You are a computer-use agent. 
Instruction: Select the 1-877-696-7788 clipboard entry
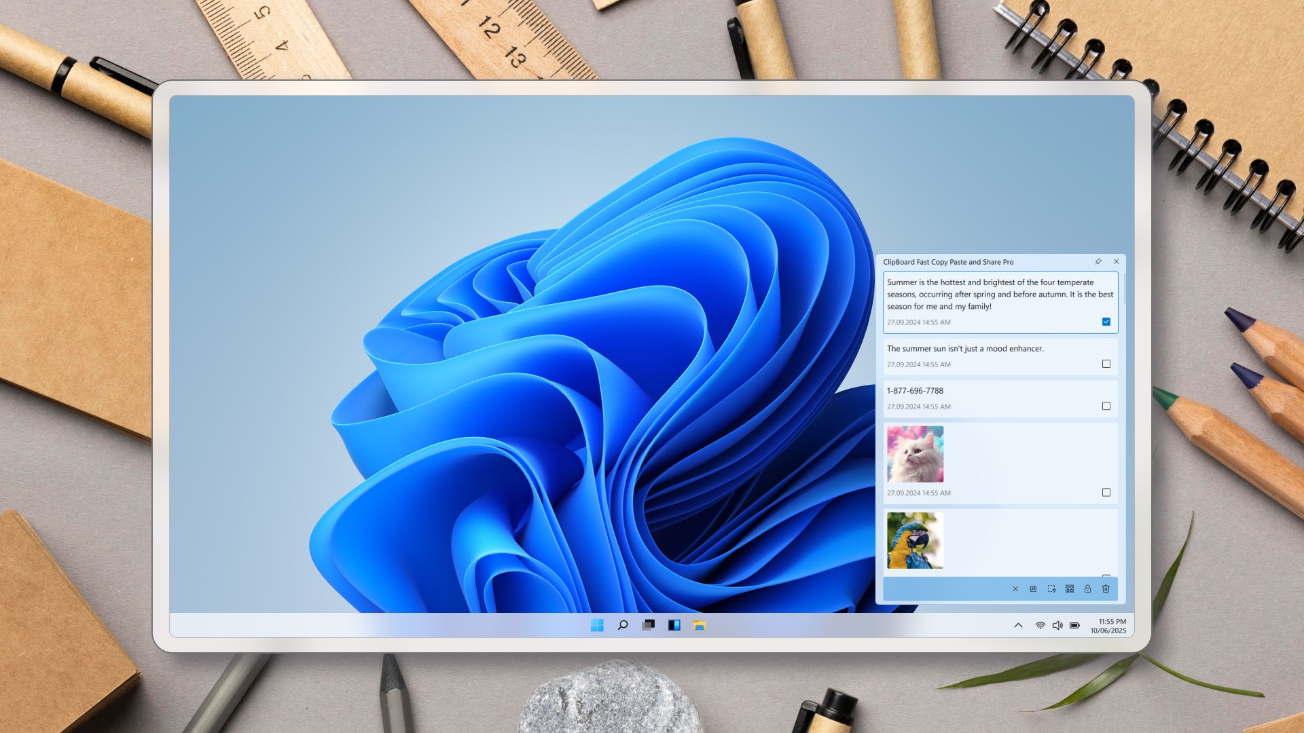pos(915,391)
